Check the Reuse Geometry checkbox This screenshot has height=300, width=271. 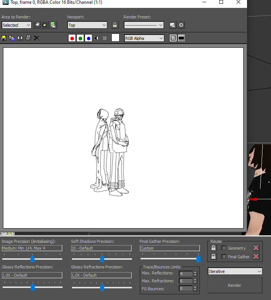[x=224, y=248]
